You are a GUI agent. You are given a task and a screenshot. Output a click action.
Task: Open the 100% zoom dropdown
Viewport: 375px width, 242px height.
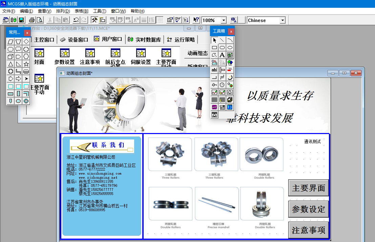[223, 20]
